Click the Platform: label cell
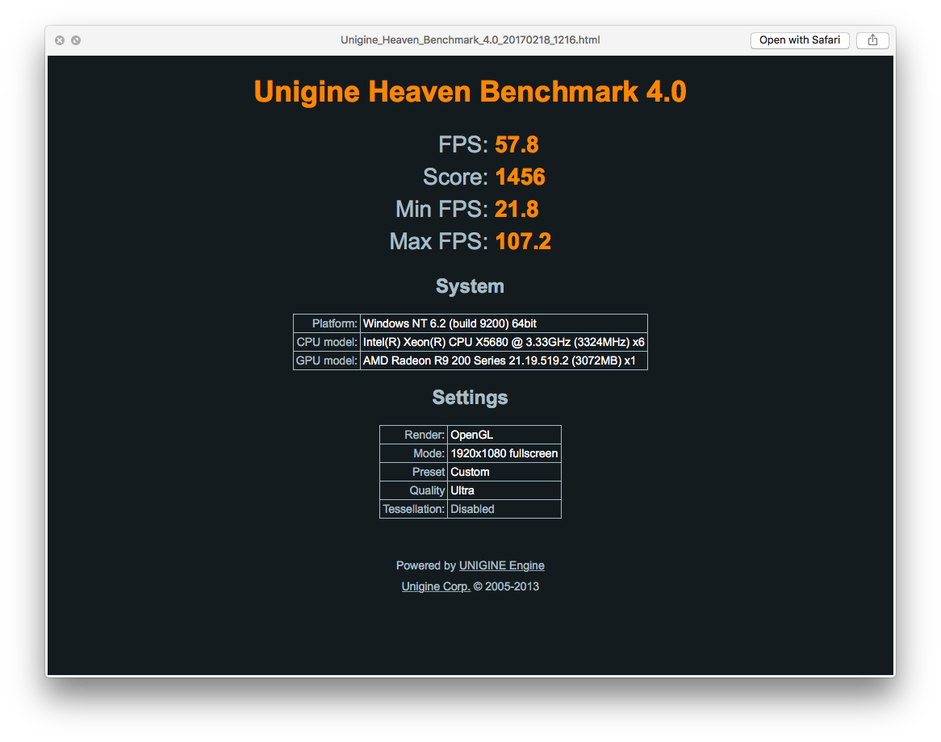 (327, 323)
